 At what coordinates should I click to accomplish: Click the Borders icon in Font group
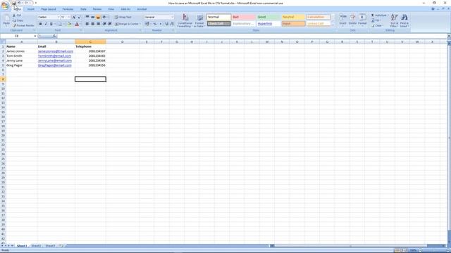coord(60,24)
